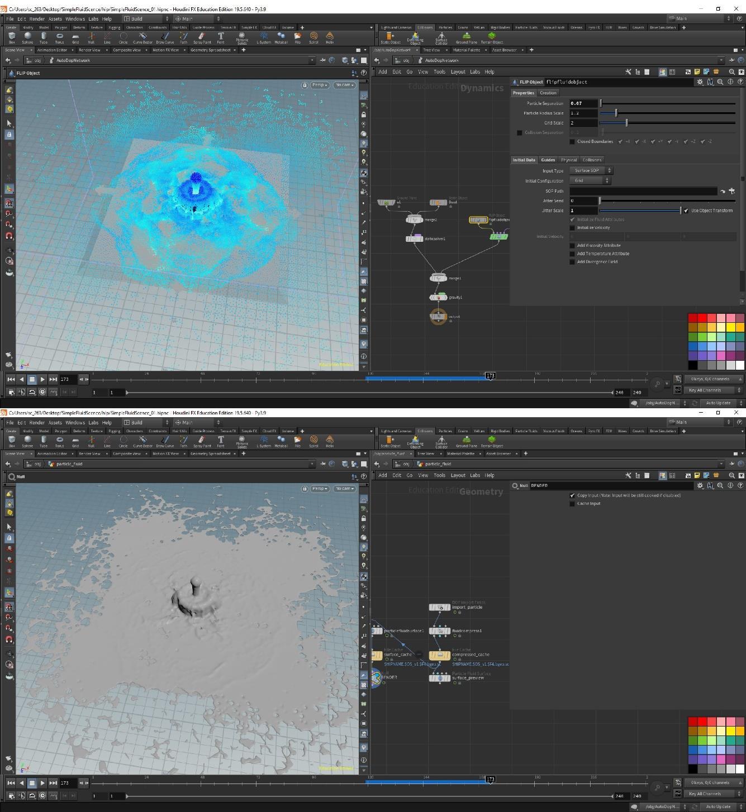Add a Ground Plane from upper window shelf
The image size is (746, 812).
point(466,37)
